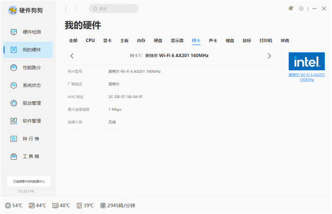Show the next network card
Viewport: 332px width, 214px height.
pyautogui.click(x=269, y=56)
